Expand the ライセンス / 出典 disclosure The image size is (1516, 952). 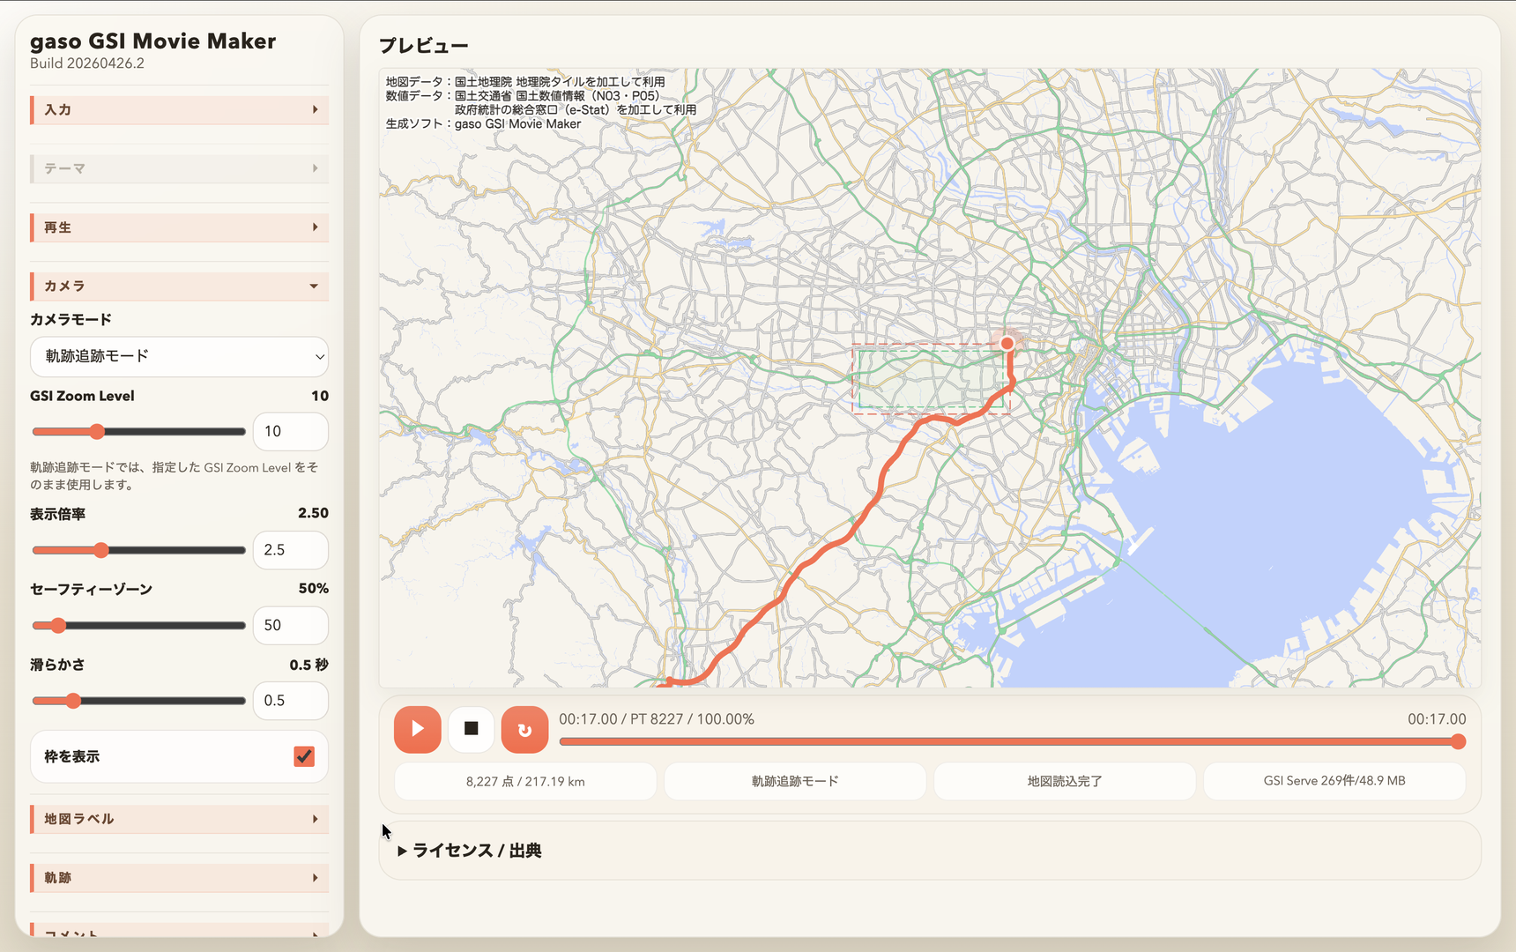[x=470, y=851]
